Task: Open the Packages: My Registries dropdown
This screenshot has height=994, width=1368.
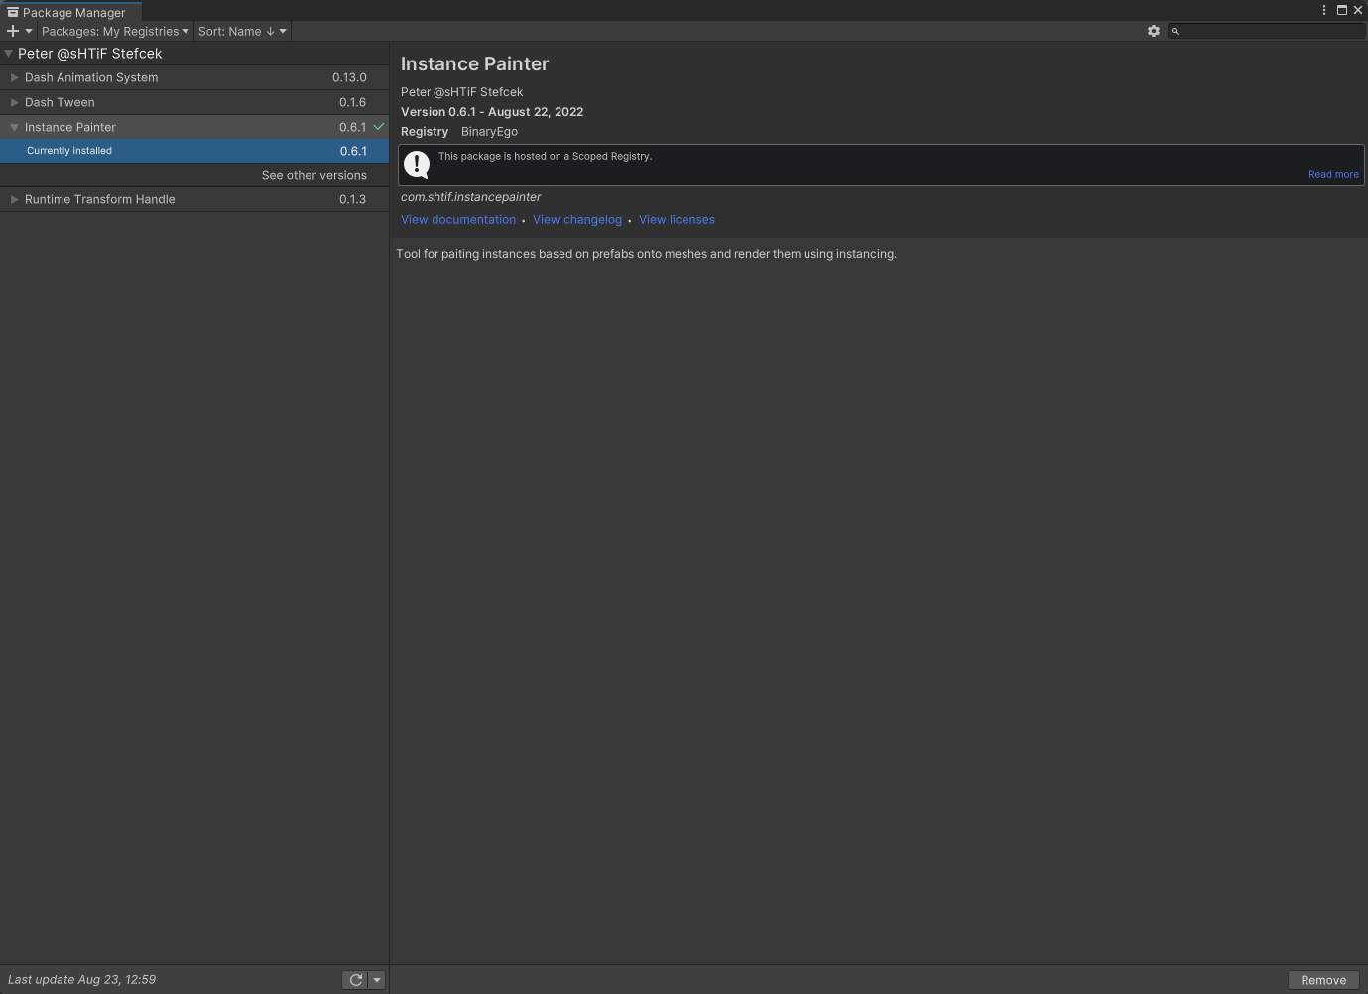Action: [115, 31]
